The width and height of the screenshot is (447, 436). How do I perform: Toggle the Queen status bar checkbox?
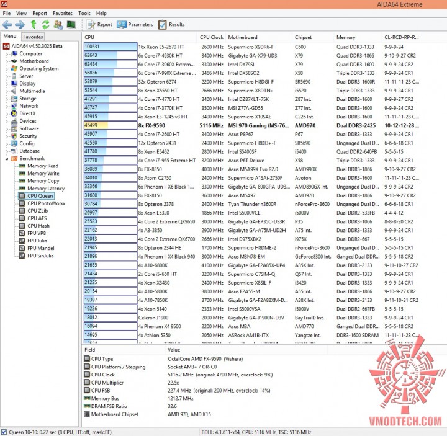coord(4,432)
